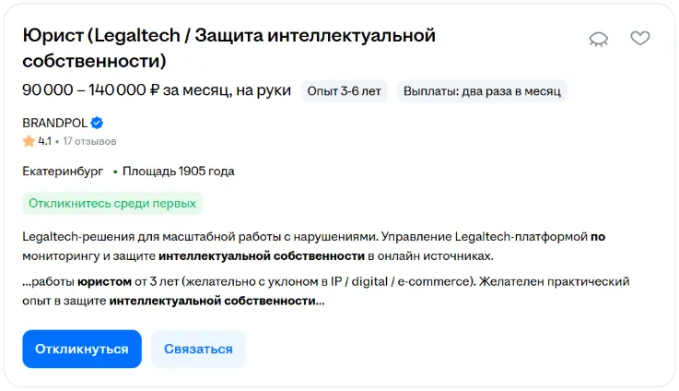This screenshot has height=391, width=679.
Task: Click the Выплаты: два раза в месяц badge
Action: point(482,90)
